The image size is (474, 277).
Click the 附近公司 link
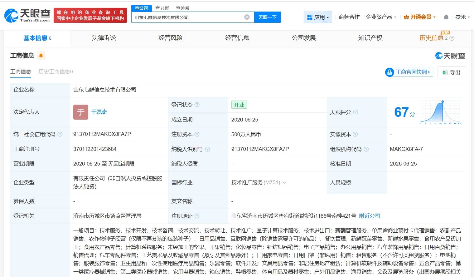(x=370, y=216)
